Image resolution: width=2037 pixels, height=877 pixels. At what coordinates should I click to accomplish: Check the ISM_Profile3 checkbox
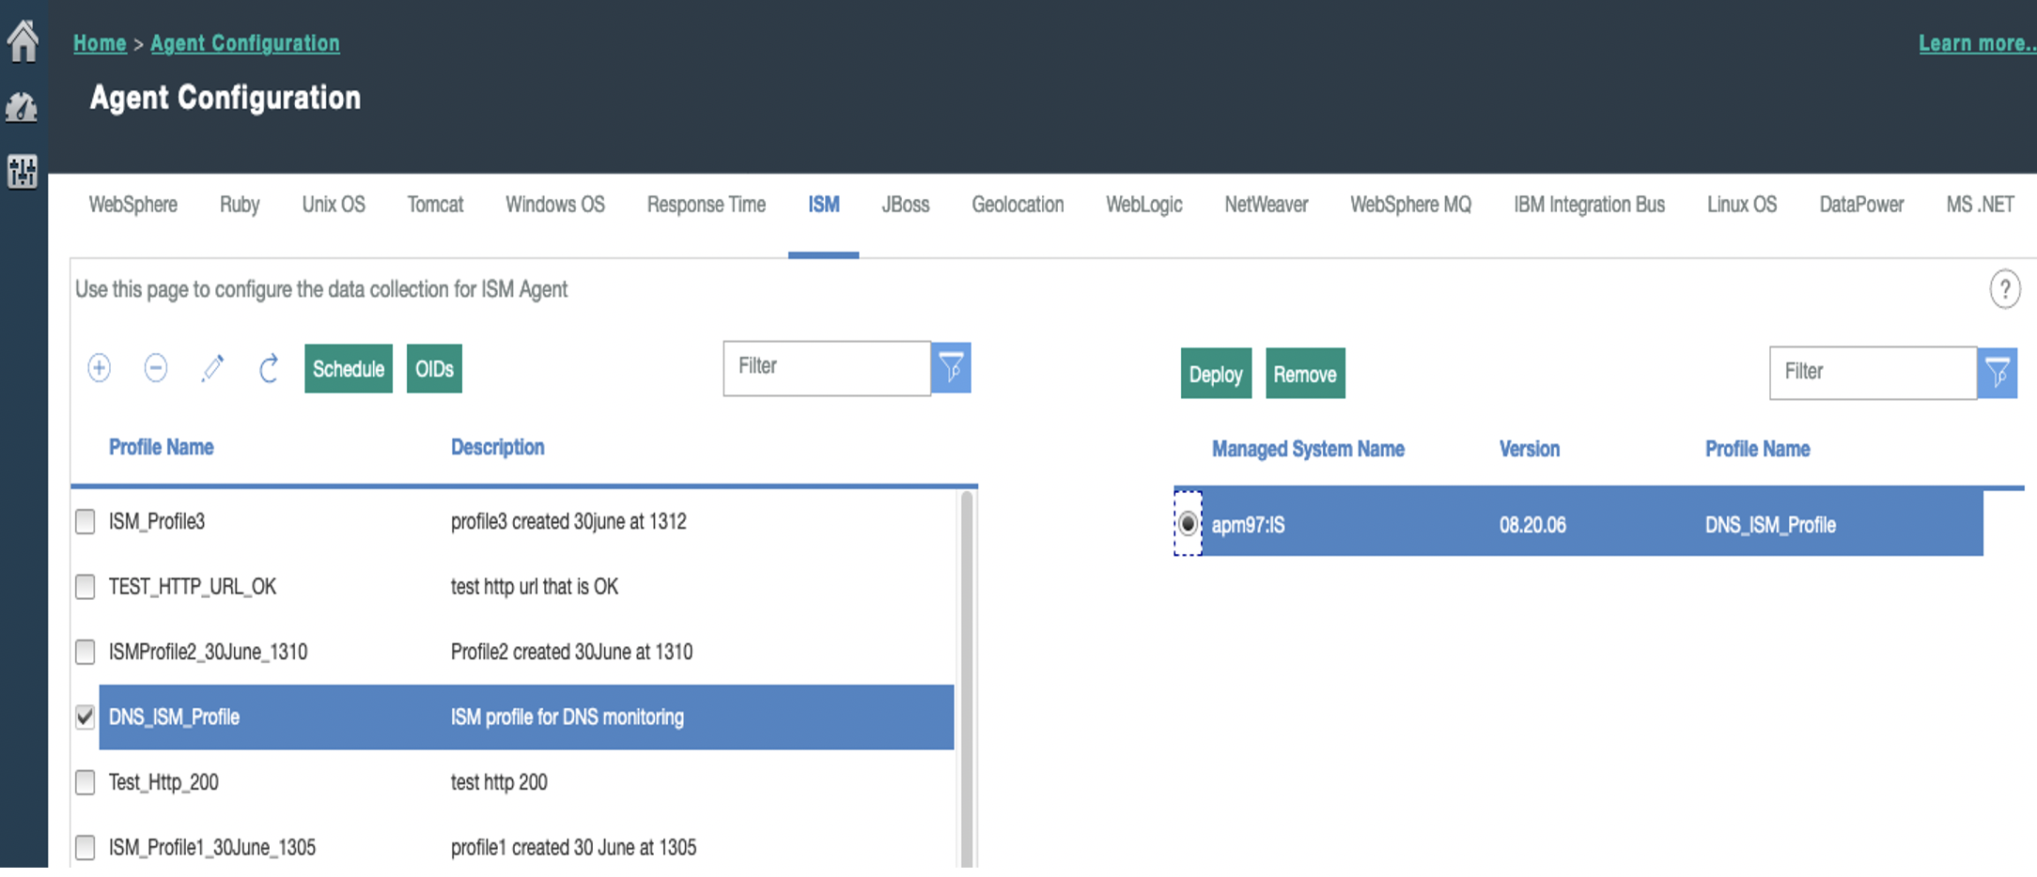pos(86,521)
